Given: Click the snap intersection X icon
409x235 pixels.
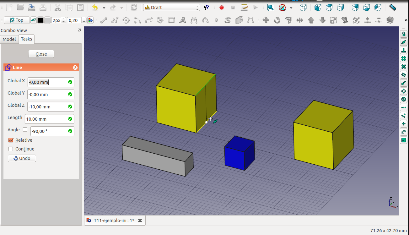Looking at the screenshot, I should [x=404, y=67].
